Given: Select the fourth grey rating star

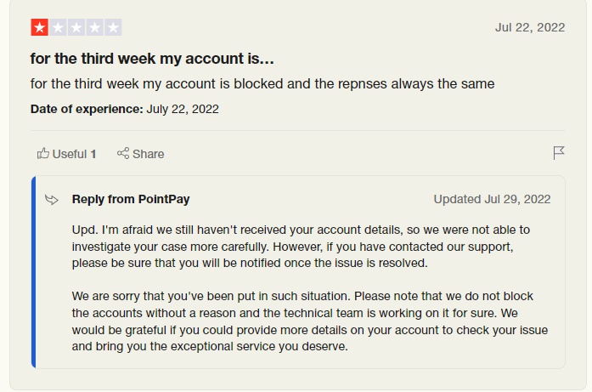Looking at the screenshot, I should (95, 27).
